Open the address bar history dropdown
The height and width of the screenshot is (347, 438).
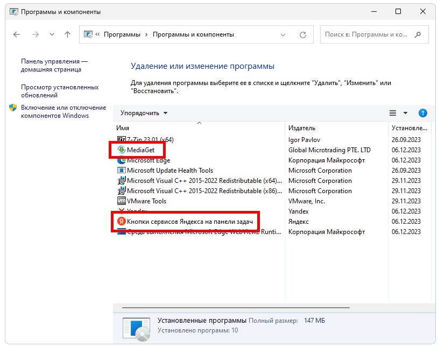pyautogui.click(x=283, y=35)
